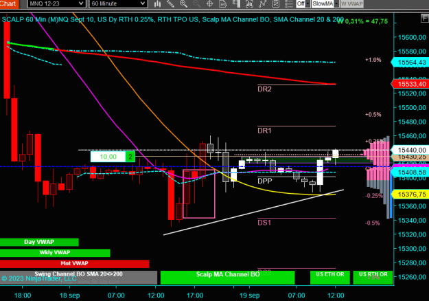Click the zoom out magnifier icon
This screenshot has height=301, width=429.
coord(196,4)
